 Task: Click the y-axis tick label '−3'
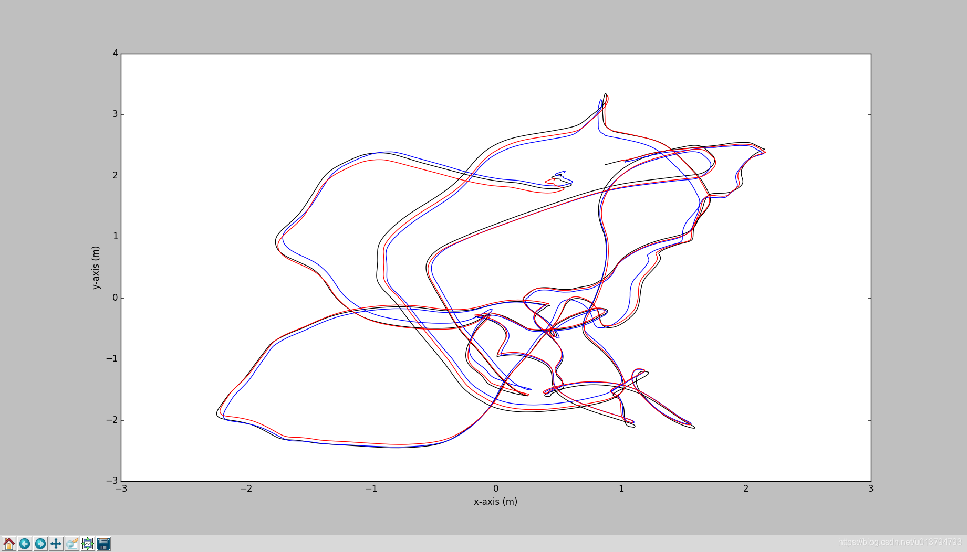pyautogui.click(x=112, y=481)
